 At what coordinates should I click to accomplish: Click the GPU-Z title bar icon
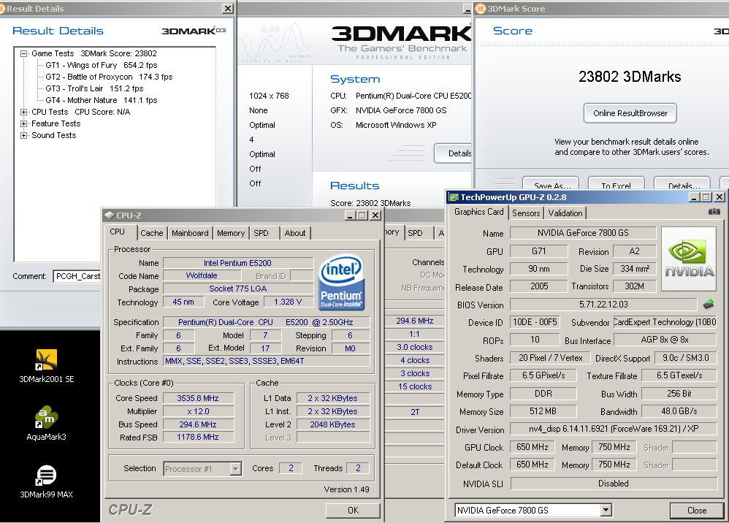point(454,197)
